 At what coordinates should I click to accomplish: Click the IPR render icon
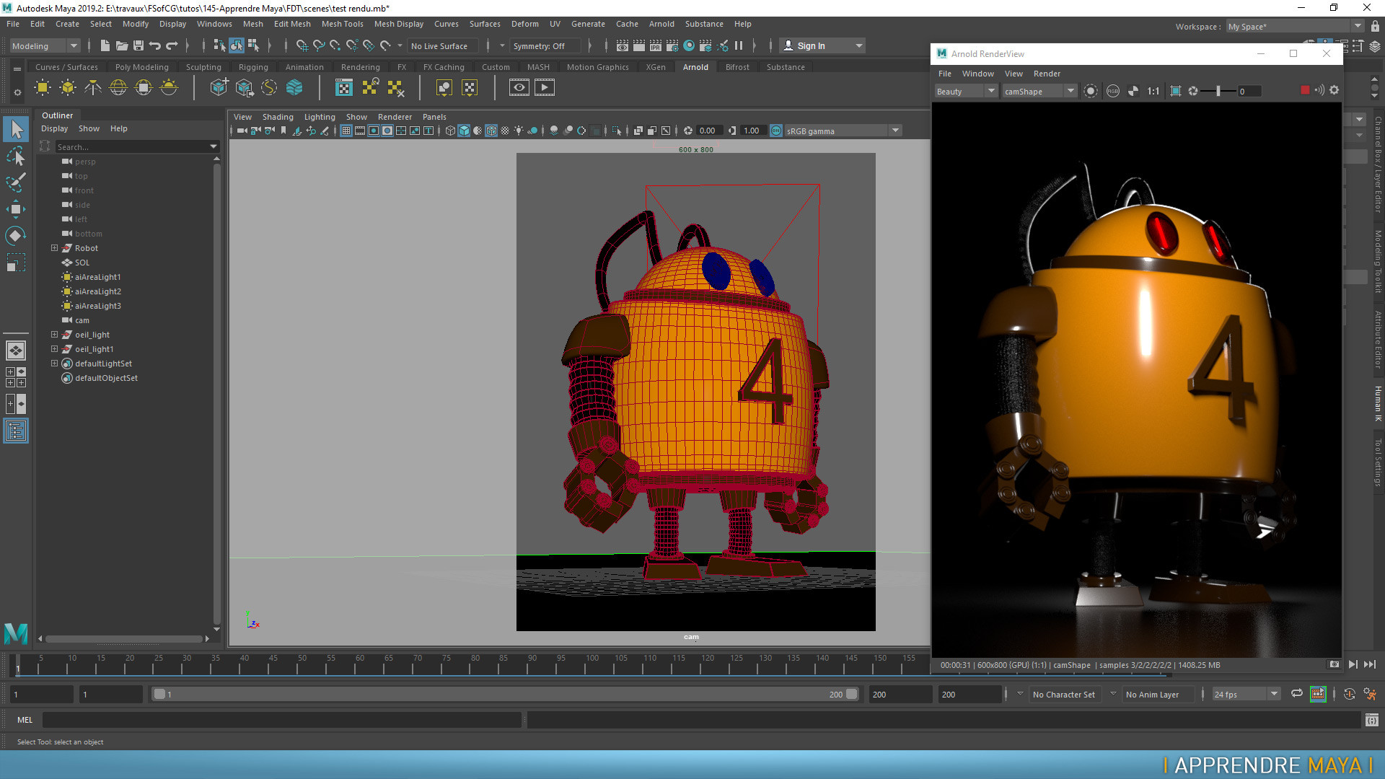pyautogui.click(x=656, y=45)
